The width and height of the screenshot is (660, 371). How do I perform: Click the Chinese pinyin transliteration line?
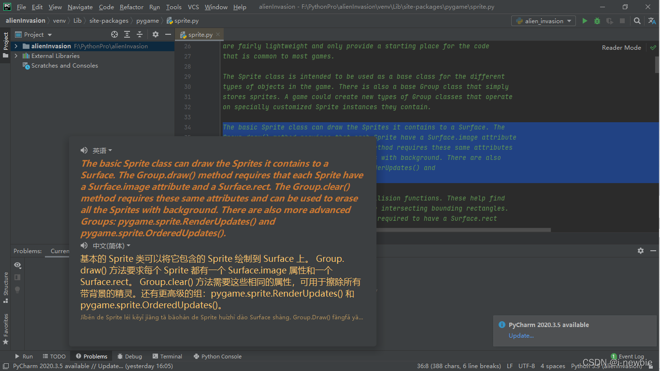(222, 317)
